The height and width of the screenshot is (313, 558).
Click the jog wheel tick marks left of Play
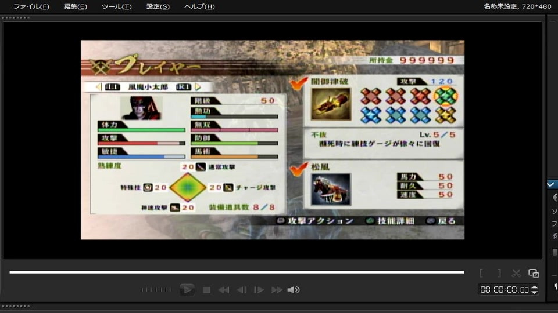[x=156, y=290]
